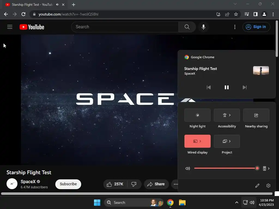
Task: Click the Sign in button
Action: pos(256,27)
